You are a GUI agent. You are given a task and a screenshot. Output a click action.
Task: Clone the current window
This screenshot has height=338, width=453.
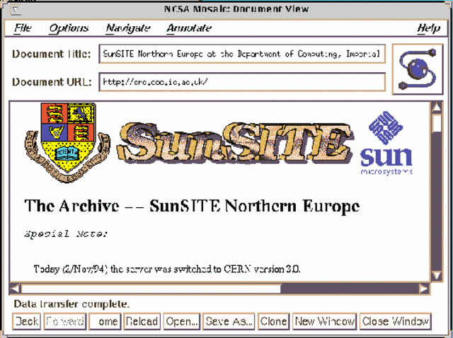tap(274, 321)
